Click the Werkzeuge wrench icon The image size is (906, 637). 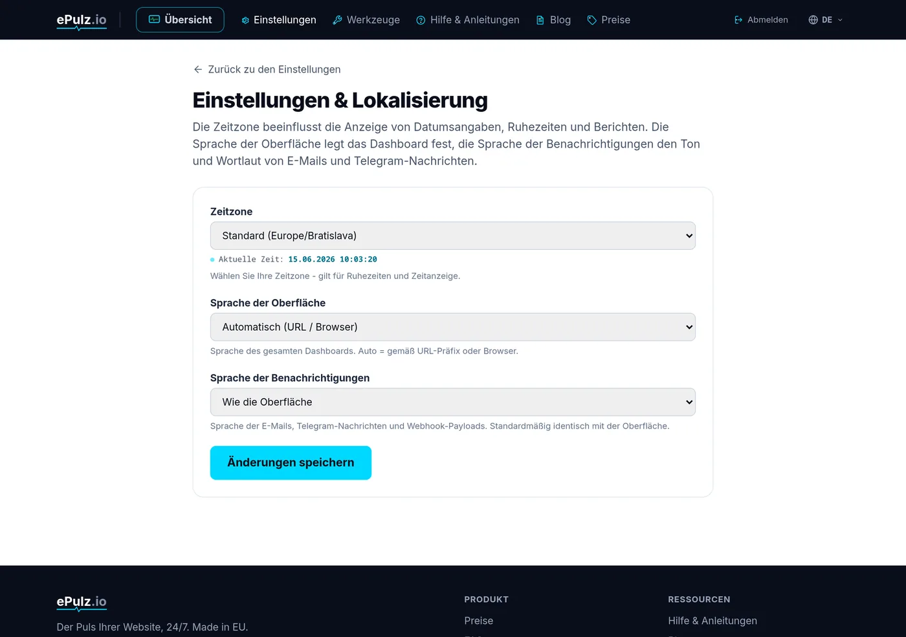pyautogui.click(x=337, y=20)
